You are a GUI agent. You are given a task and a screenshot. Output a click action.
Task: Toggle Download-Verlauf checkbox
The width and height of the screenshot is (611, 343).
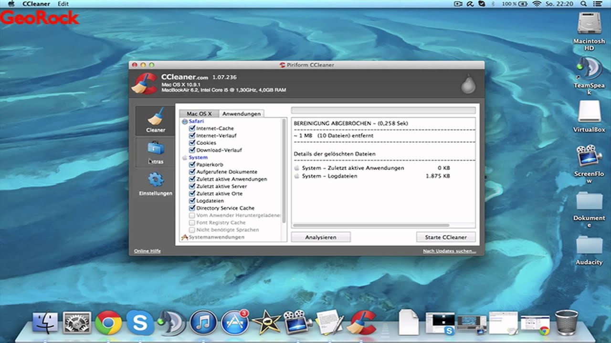(192, 150)
